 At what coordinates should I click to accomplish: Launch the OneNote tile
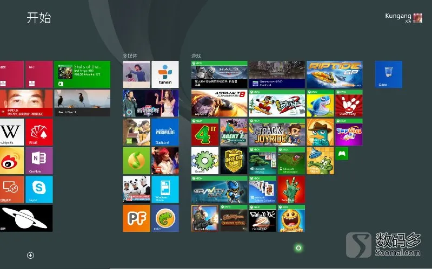tap(39, 161)
